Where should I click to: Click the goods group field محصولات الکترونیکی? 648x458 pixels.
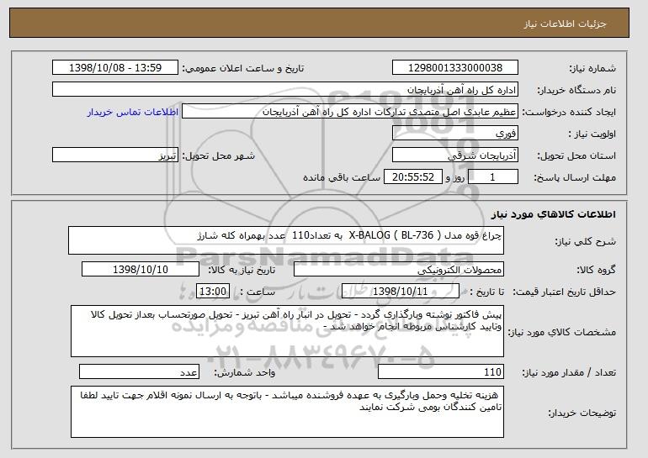tap(399, 270)
